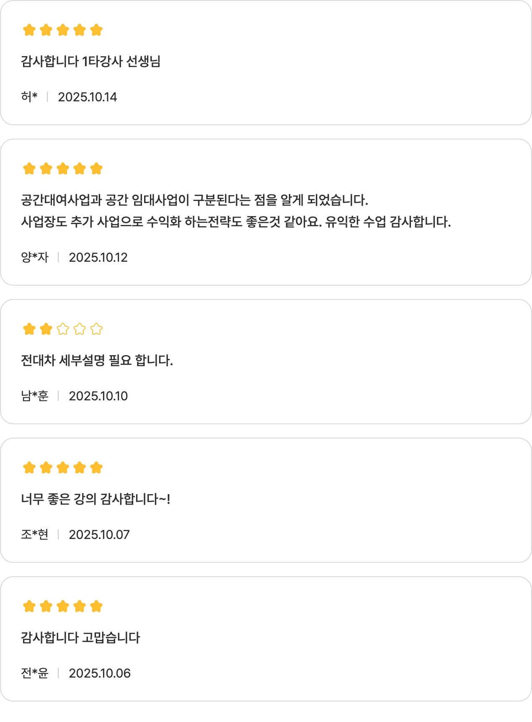Click the first star in 전*윤's review
Viewport: 532px width, 722px height.
pyautogui.click(x=29, y=606)
